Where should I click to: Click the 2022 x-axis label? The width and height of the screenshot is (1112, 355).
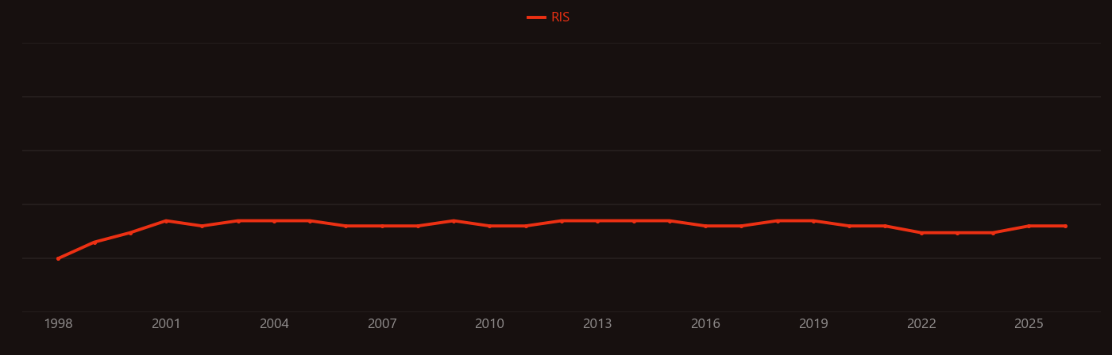pos(921,324)
